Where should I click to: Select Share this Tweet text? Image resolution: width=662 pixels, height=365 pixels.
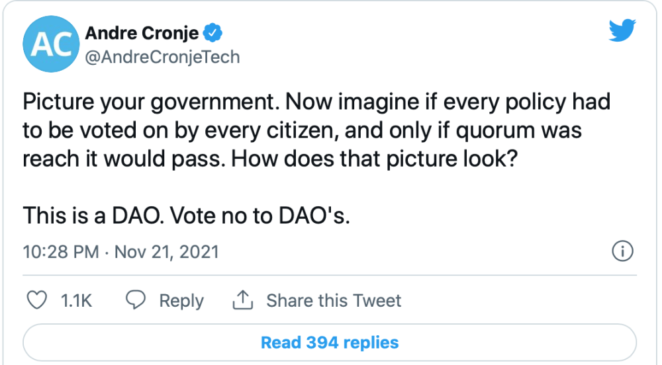point(334,300)
